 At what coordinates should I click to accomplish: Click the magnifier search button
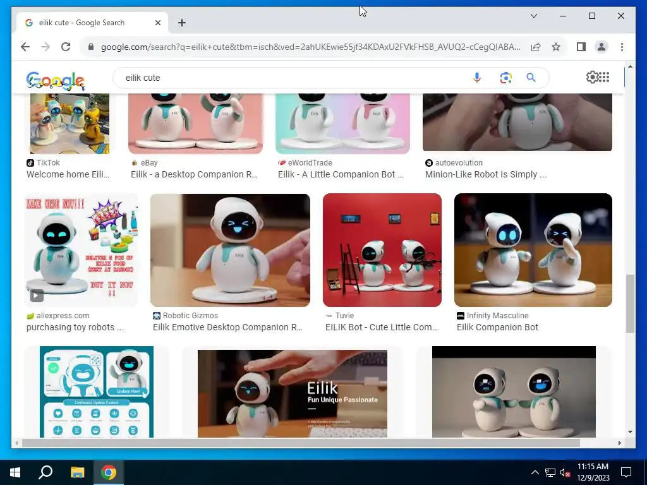click(x=531, y=78)
